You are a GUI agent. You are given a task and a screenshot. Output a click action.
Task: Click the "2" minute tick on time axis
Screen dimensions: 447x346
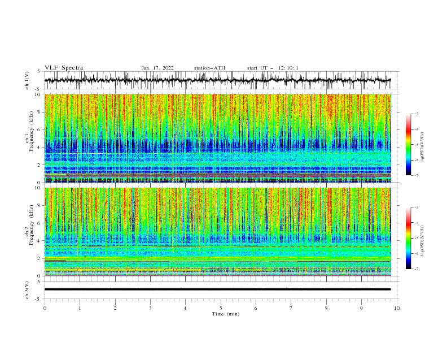point(115,308)
